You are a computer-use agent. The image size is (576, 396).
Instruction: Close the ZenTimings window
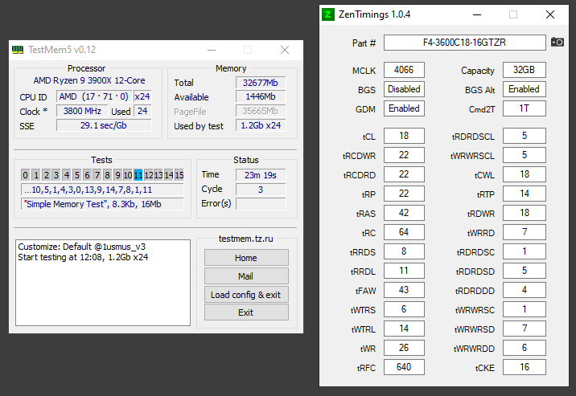point(550,14)
